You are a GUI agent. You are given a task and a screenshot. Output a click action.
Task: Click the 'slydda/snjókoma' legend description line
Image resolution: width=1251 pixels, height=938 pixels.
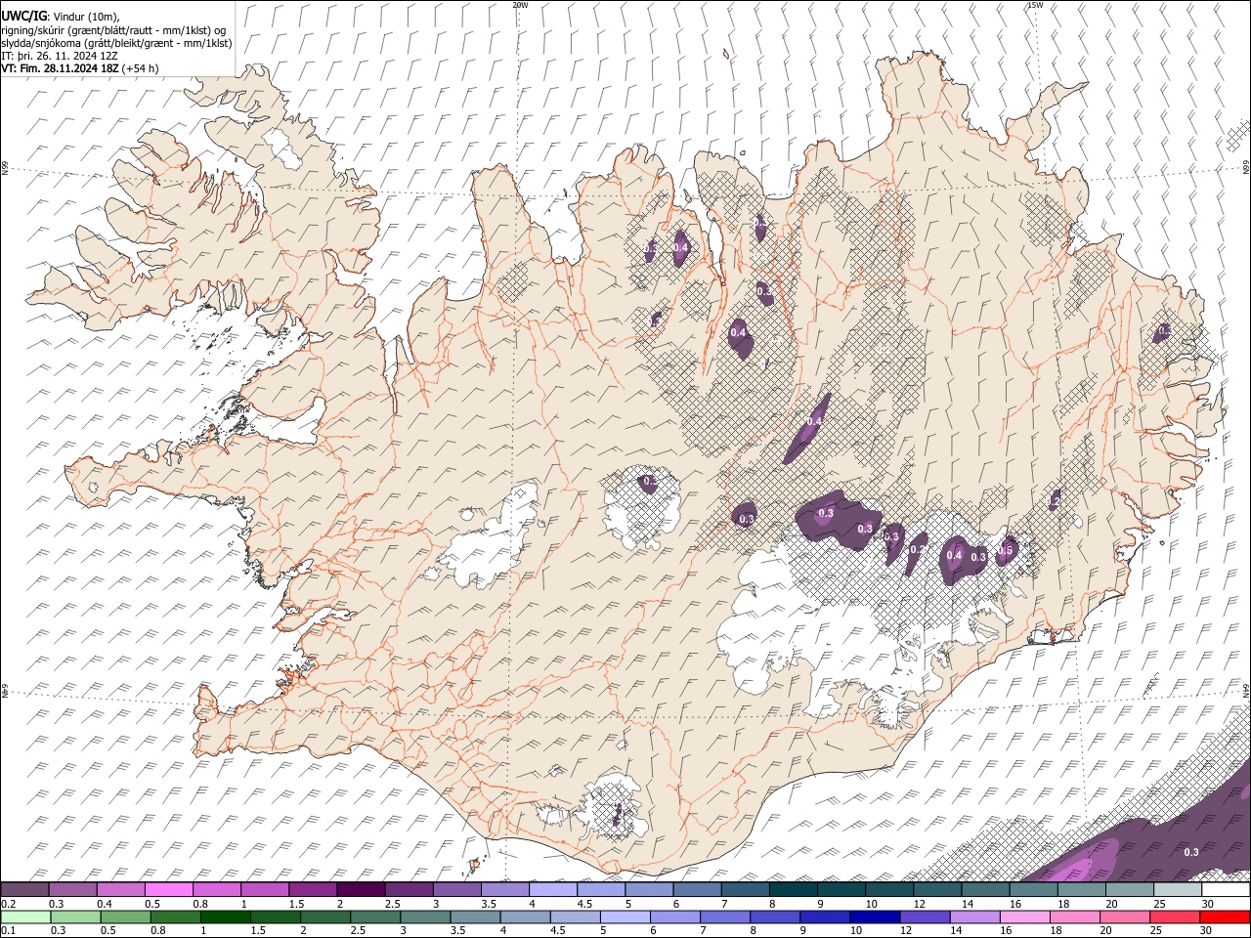[117, 43]
